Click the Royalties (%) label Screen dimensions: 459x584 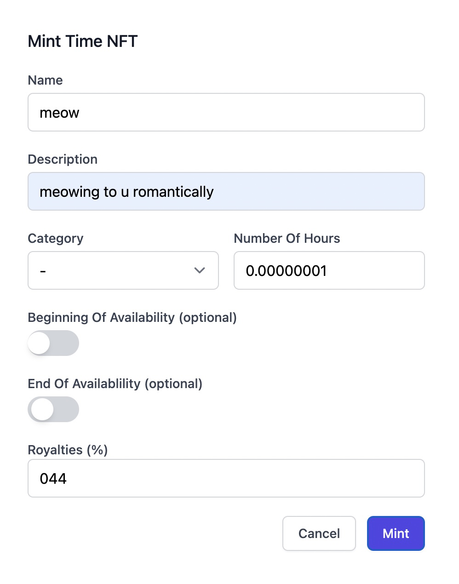(68, 450)
